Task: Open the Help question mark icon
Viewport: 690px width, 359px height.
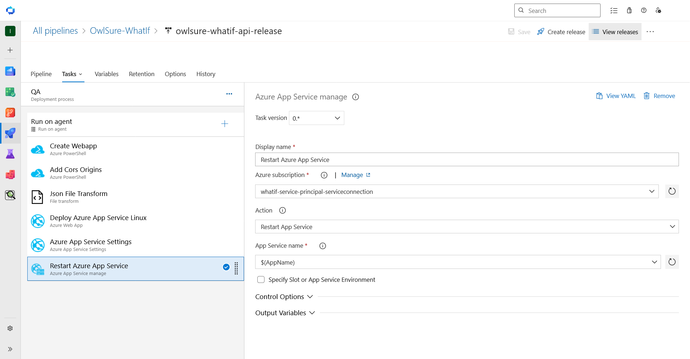Action: 644,10
